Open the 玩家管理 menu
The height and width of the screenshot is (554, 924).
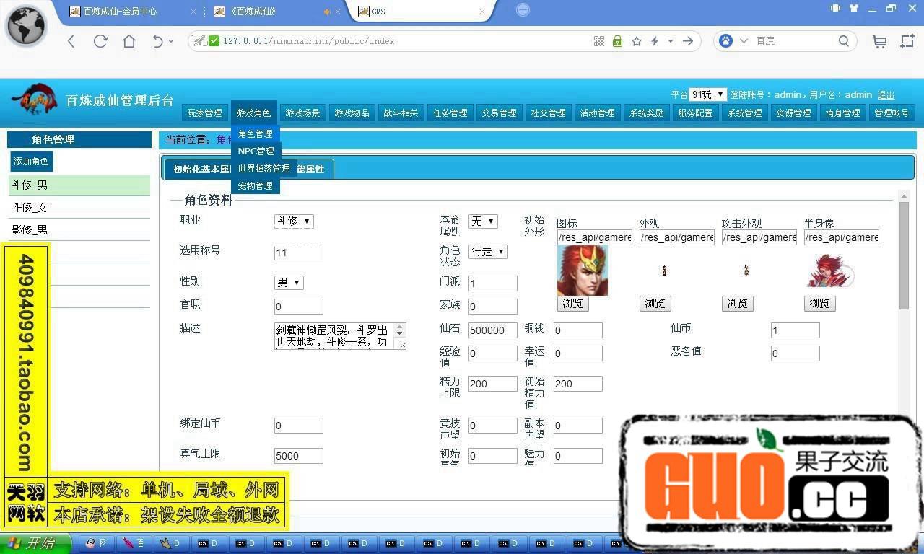pyautogui.click(x=205, y=113)
